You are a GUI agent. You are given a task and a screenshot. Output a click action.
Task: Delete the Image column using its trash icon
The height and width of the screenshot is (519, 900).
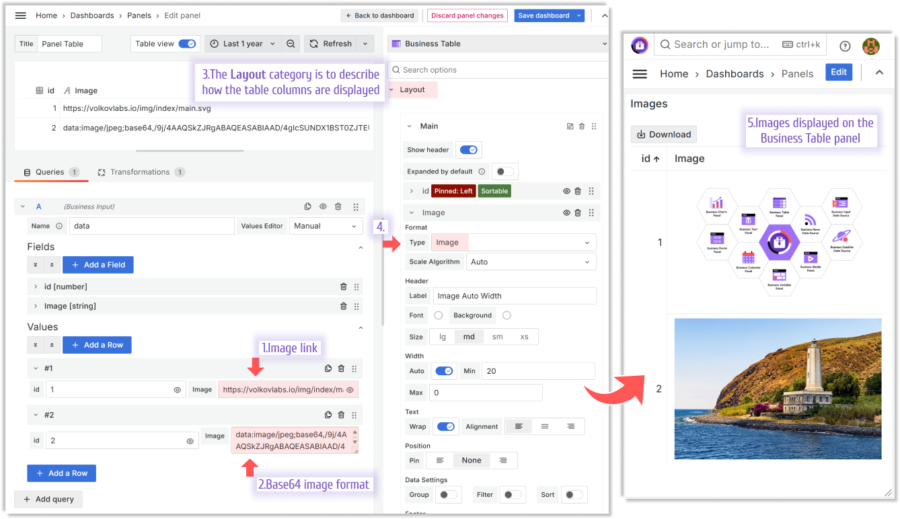pos(578,213)
